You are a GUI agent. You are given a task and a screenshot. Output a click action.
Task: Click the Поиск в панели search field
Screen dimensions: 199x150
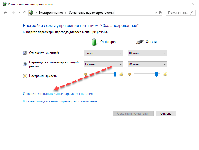178,13
